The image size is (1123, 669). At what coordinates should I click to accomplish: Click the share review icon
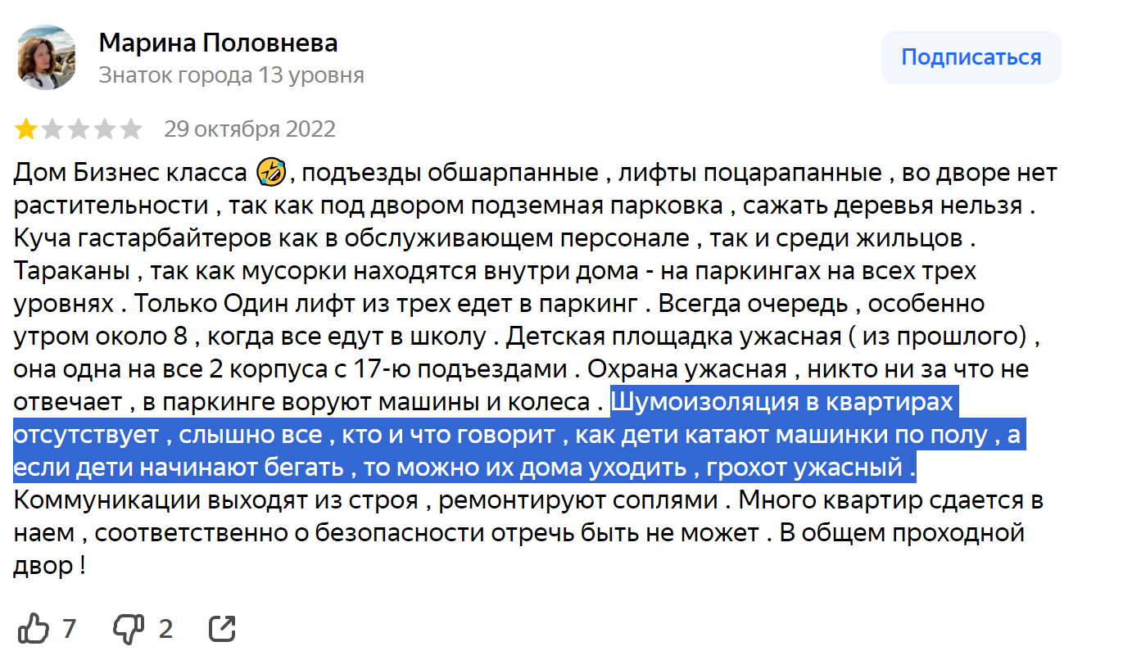point(223,629)
